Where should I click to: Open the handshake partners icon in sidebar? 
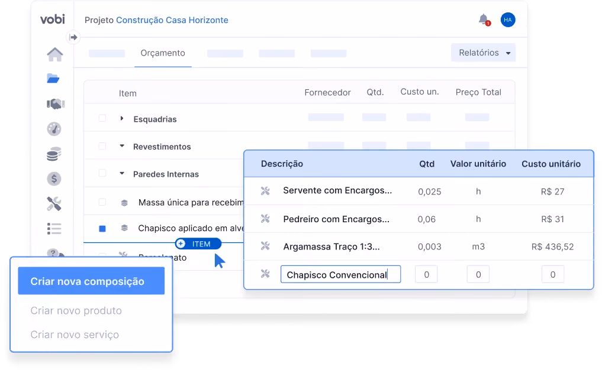pyautogui.click(x=55, y=103)
